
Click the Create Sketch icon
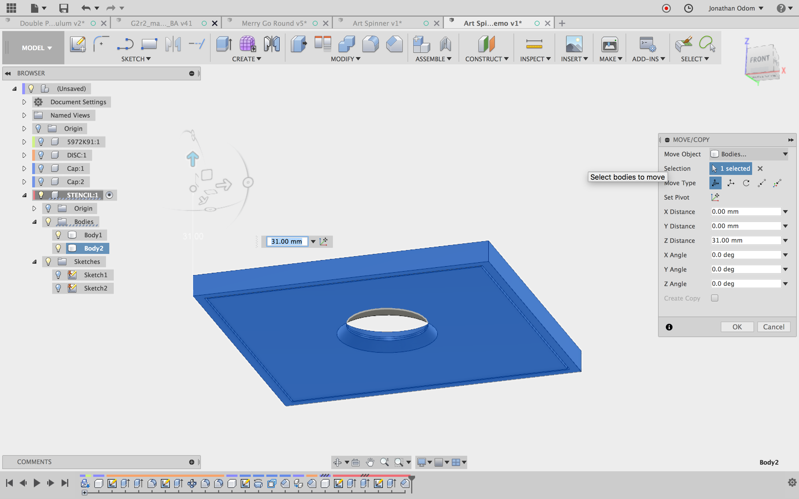point(78,44)
